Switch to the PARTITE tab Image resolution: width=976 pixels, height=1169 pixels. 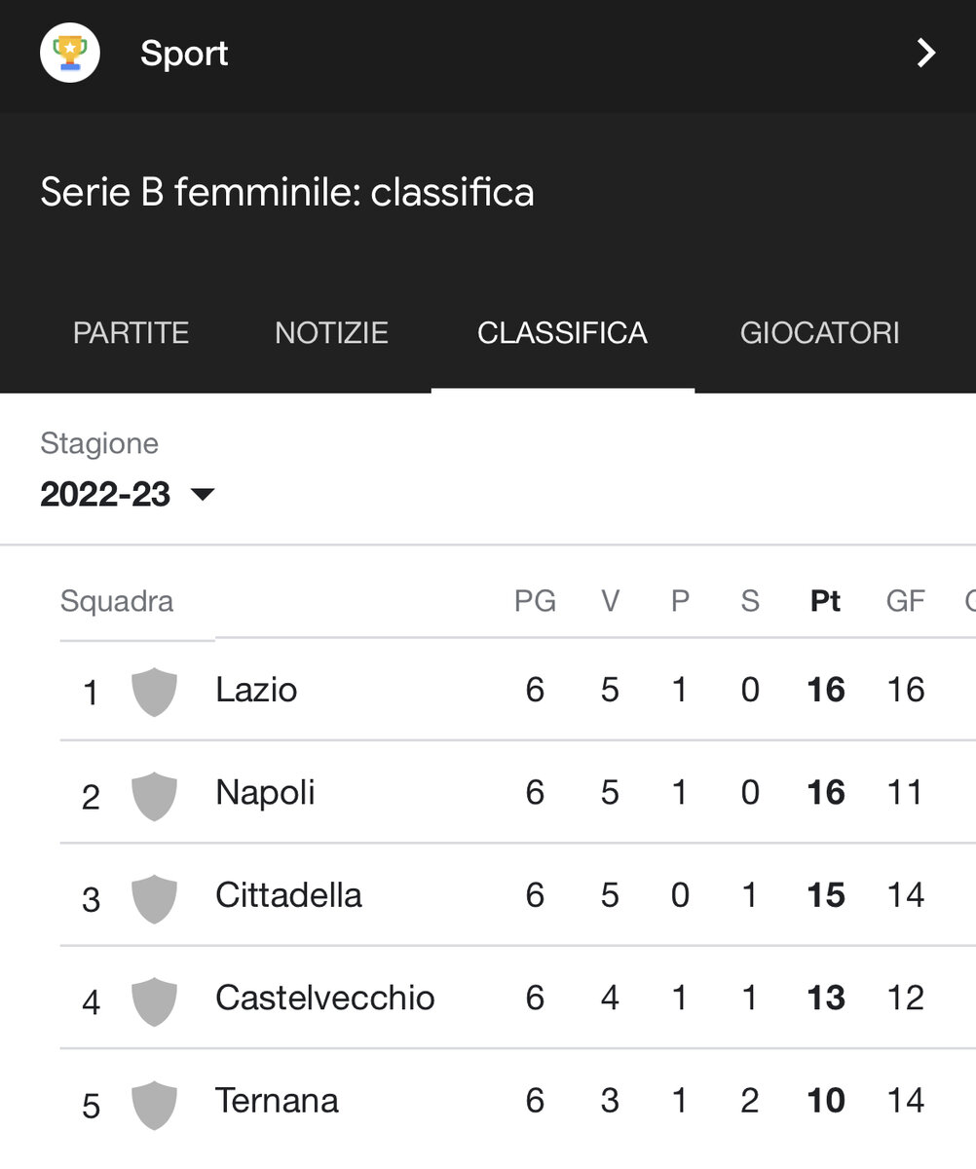(131, 333)
